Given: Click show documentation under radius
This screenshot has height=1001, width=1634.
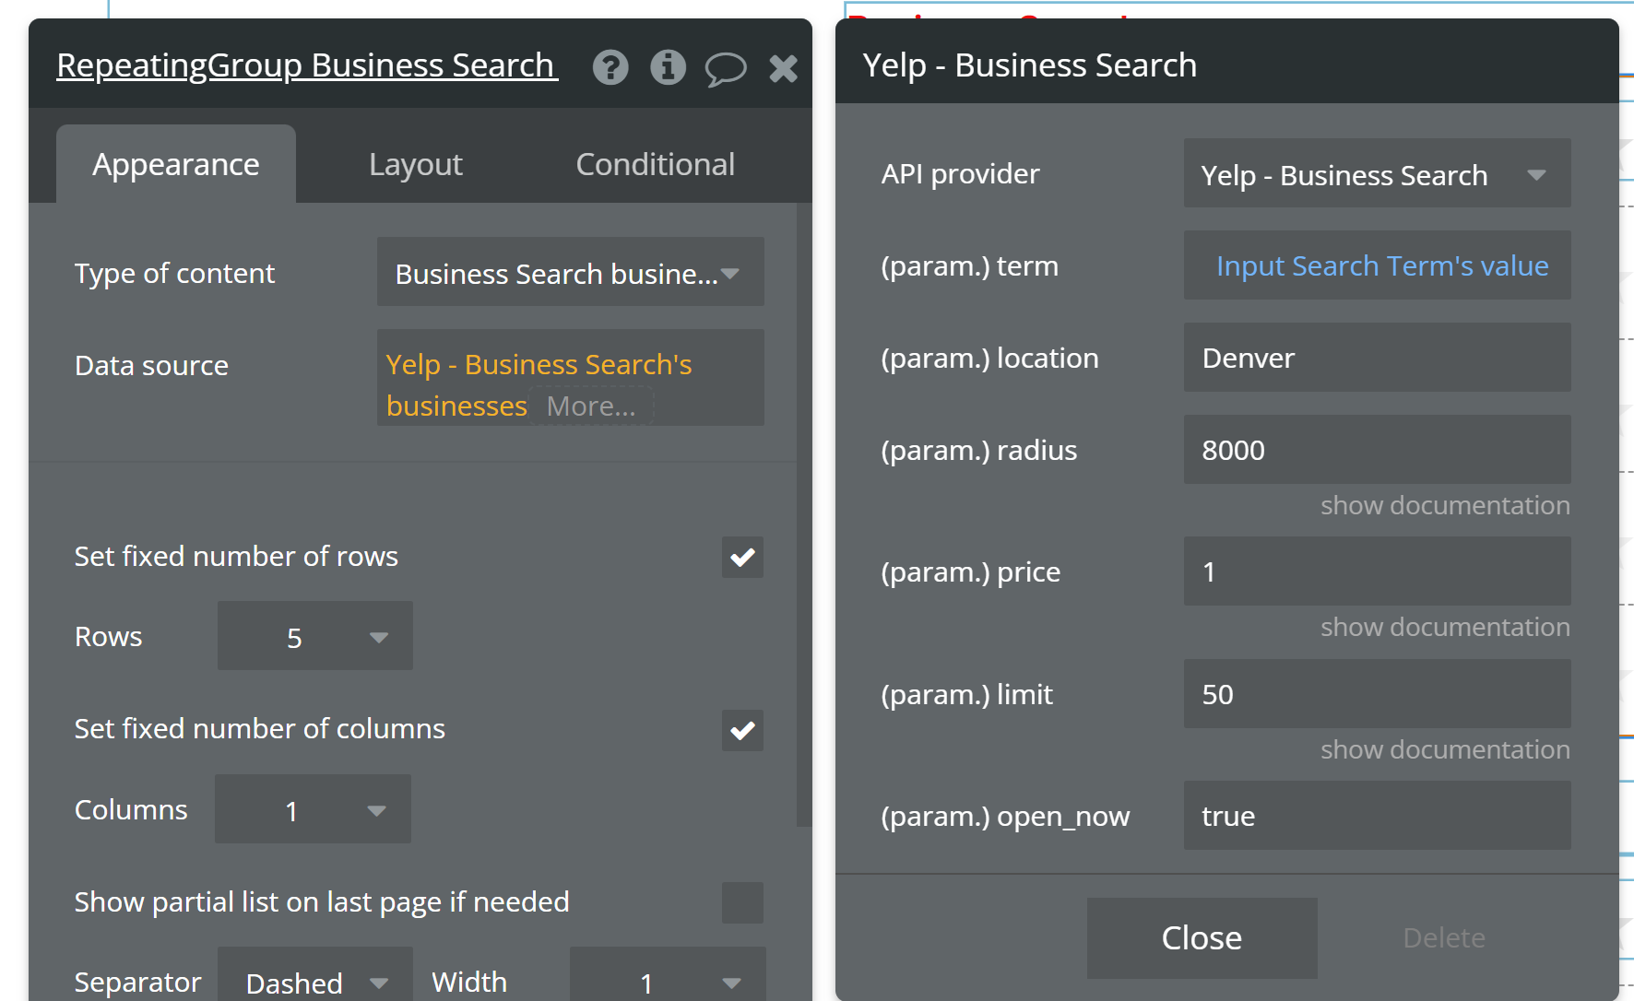Looking at the screenshot, I should click(1444, 505).
